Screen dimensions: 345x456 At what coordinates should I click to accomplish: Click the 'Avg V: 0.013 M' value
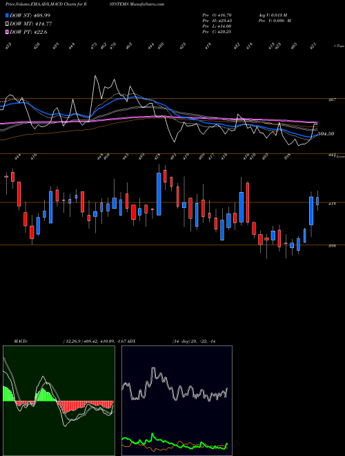[x=273, y=15]
